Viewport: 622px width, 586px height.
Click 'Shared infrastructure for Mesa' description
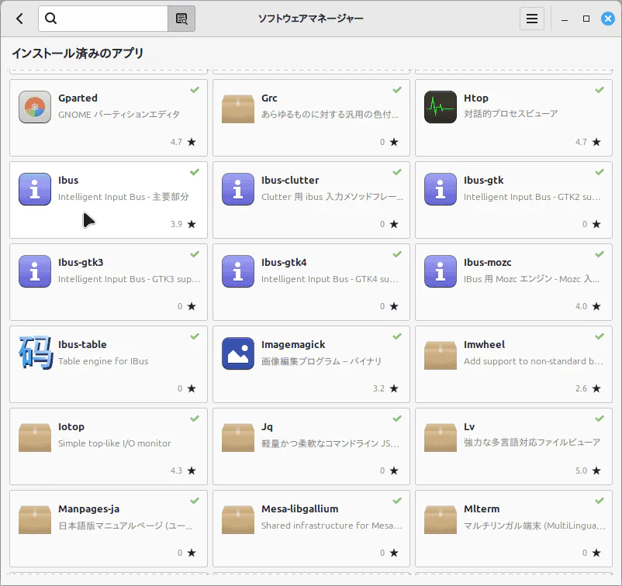point(332,526)
